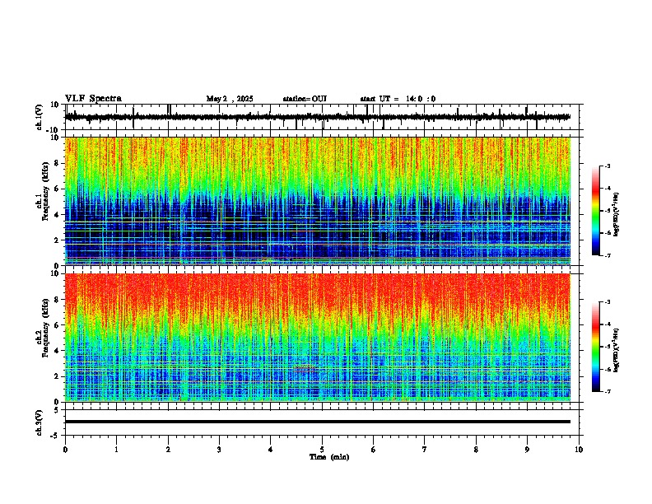Viewport: 652px width, 504px height.
Task: Click the time axis tick label "4"
Action: pyautogui.click(x=271, y=450)
